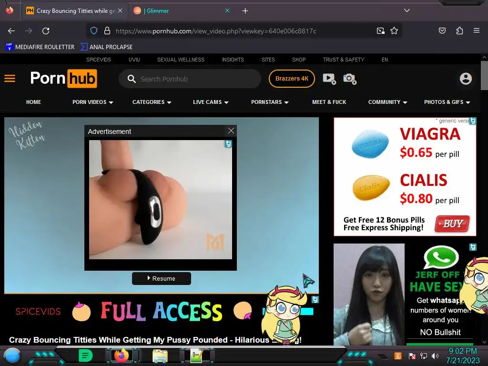488x366 pixels.
Task: Close the first Pornhub tab
Action: tap(120, 10)
